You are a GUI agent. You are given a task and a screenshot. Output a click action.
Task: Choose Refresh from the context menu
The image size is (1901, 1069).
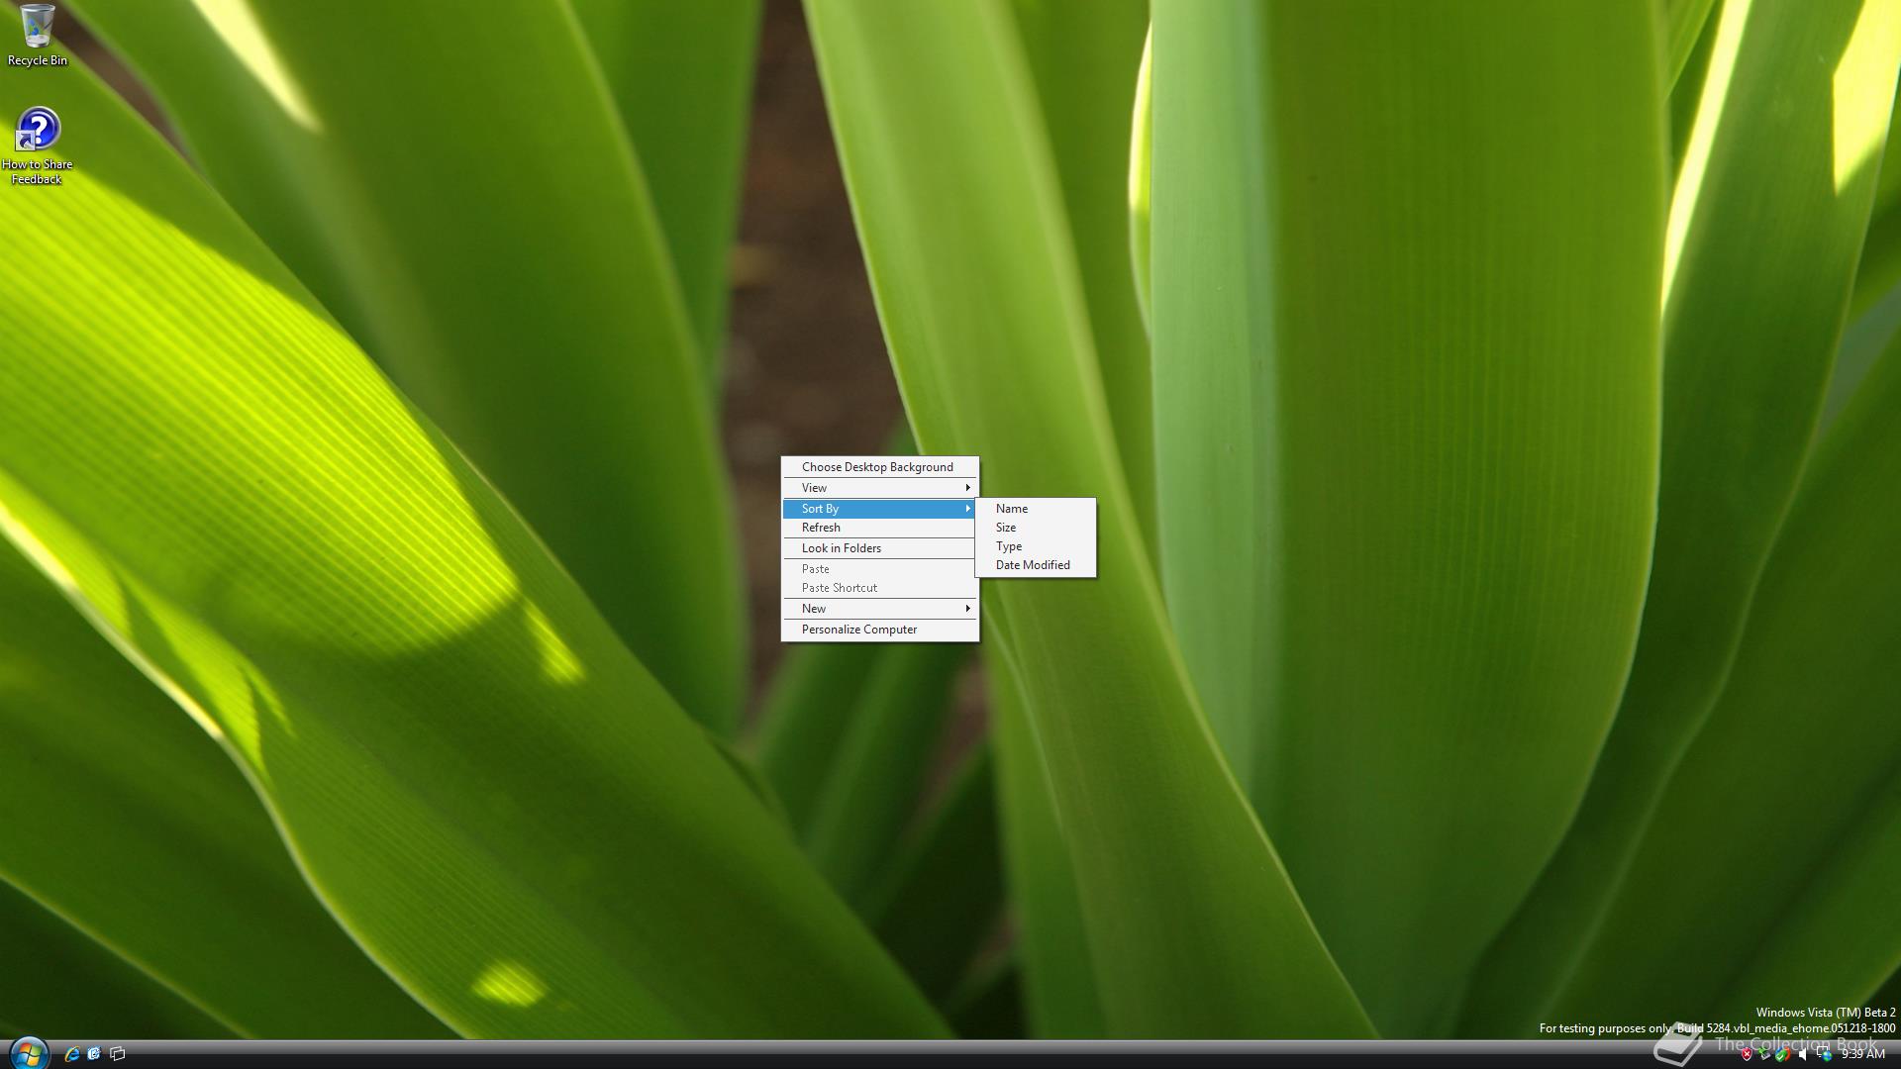tap(821, 528)
